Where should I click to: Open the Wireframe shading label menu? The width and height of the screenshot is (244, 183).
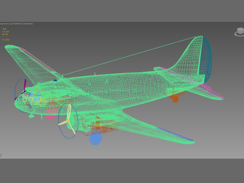pos(27,24)
